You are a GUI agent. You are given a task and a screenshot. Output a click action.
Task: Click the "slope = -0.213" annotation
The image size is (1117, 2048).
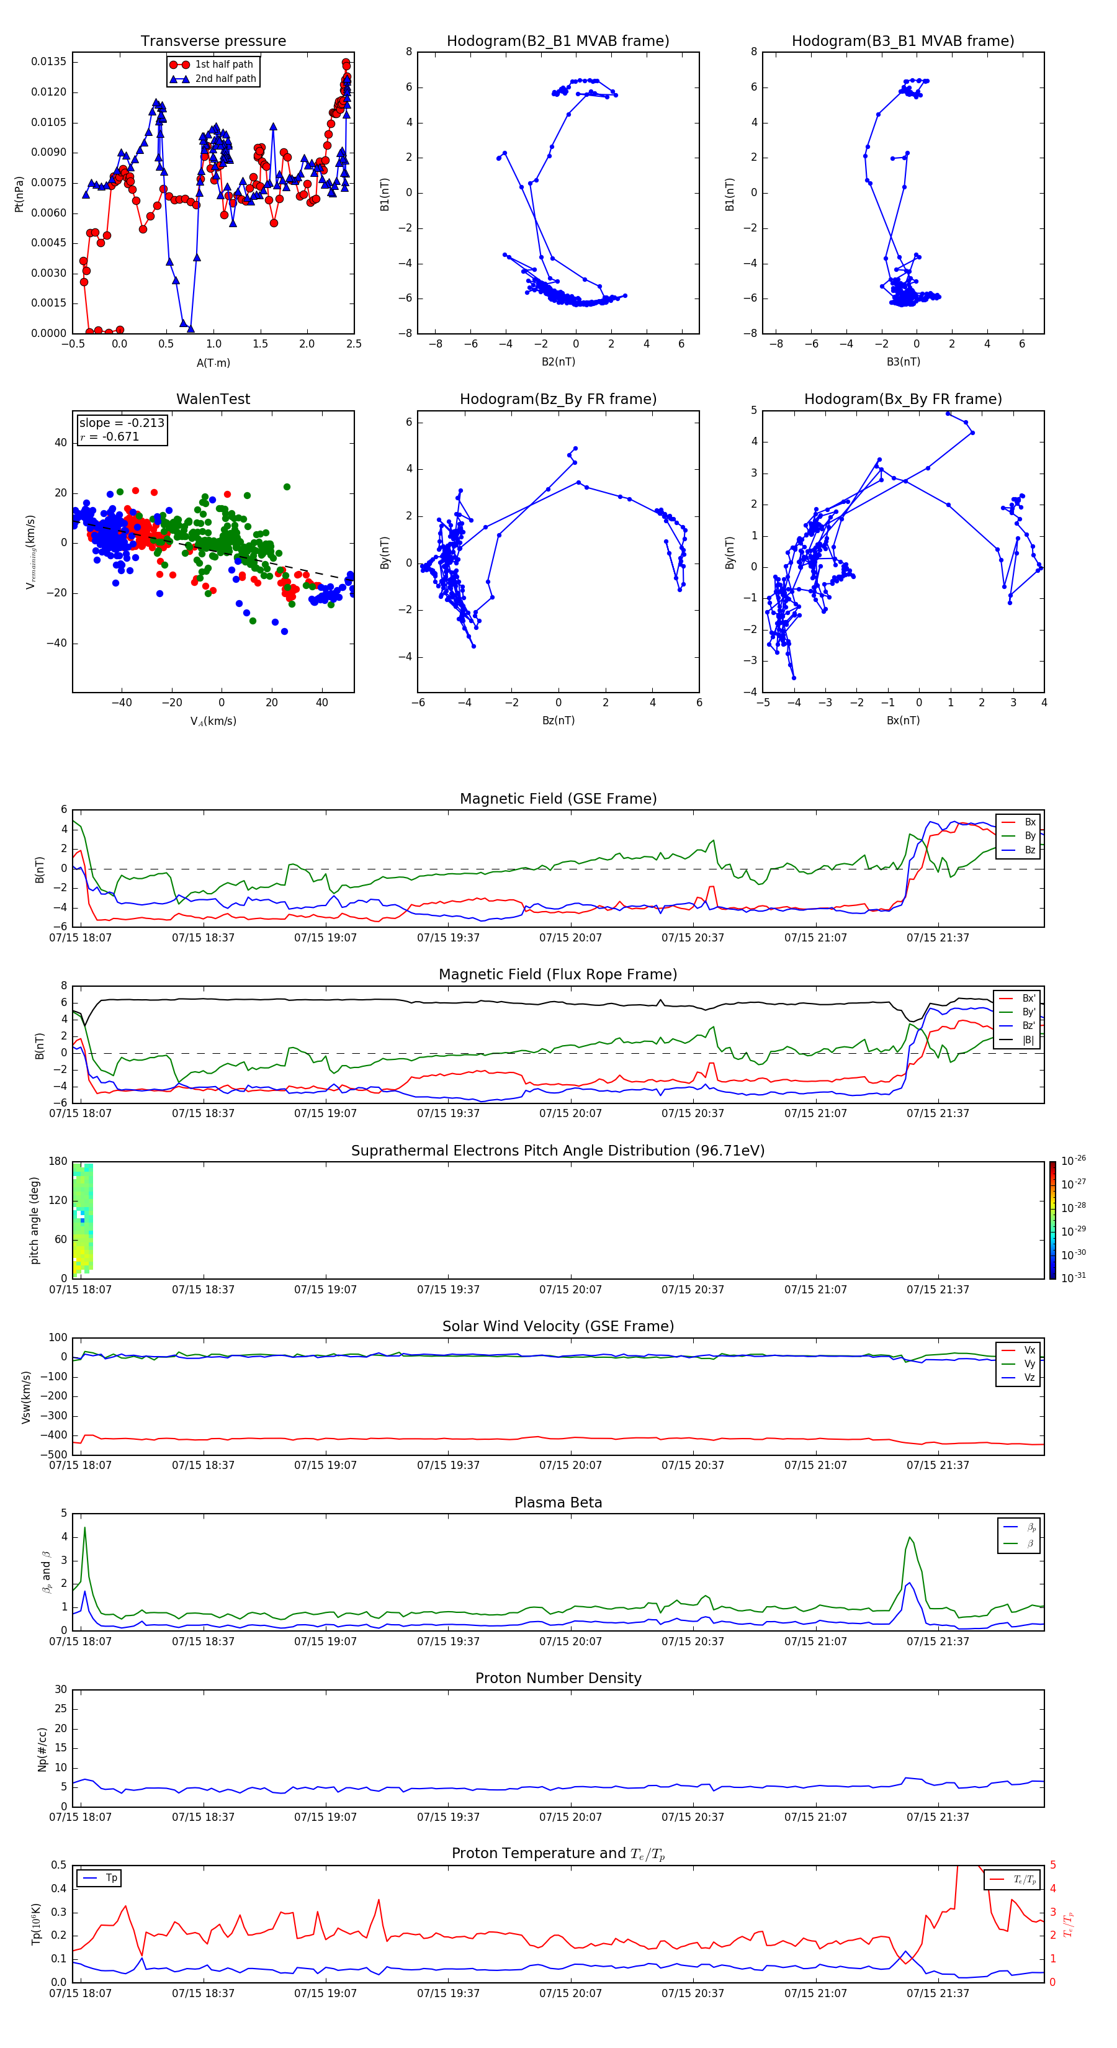(122, 423)
